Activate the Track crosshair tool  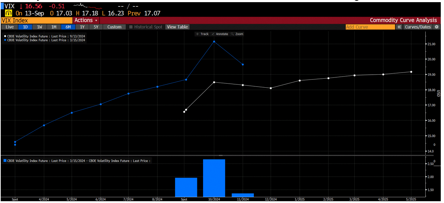pos(202,34)
